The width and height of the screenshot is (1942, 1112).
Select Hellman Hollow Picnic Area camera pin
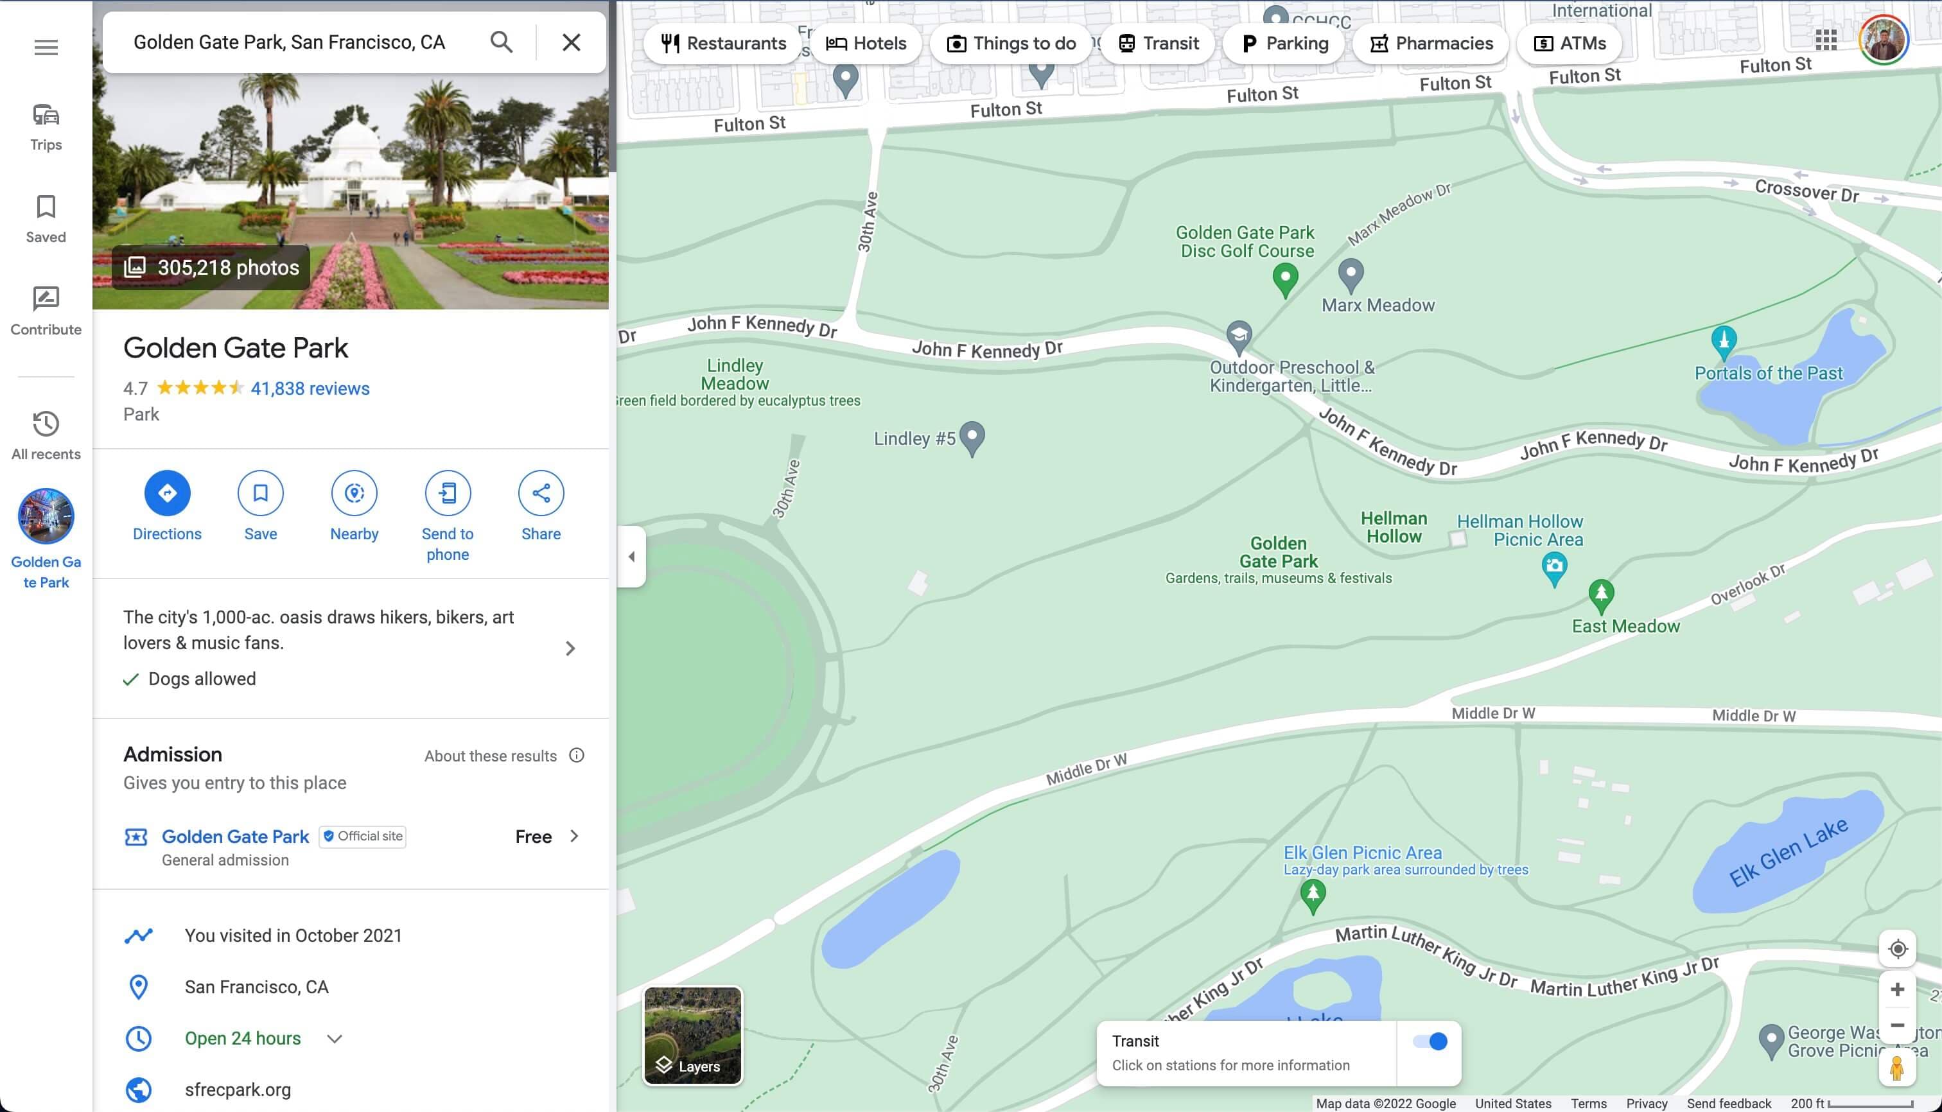[1554, 569]
